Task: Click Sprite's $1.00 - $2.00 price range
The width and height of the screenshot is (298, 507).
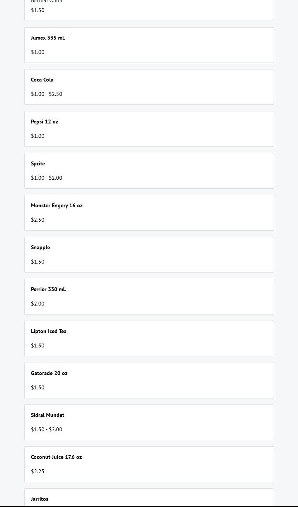Action: point(46,178)
